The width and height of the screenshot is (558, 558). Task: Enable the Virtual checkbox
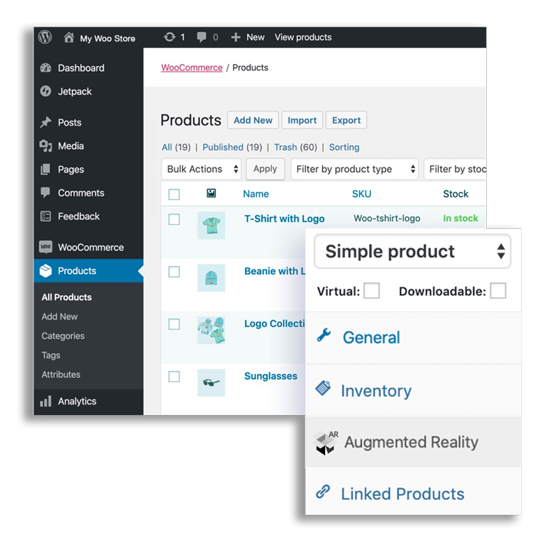click(x=371, y=290)
